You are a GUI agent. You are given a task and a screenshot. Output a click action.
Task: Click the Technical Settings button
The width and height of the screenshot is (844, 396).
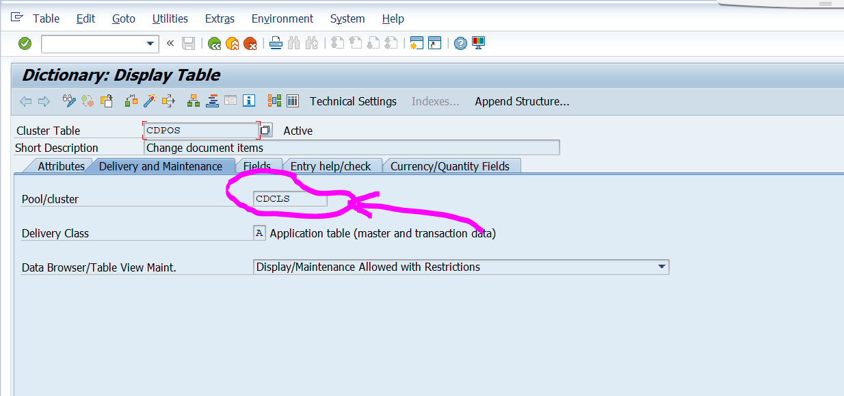tap(353, 101)
